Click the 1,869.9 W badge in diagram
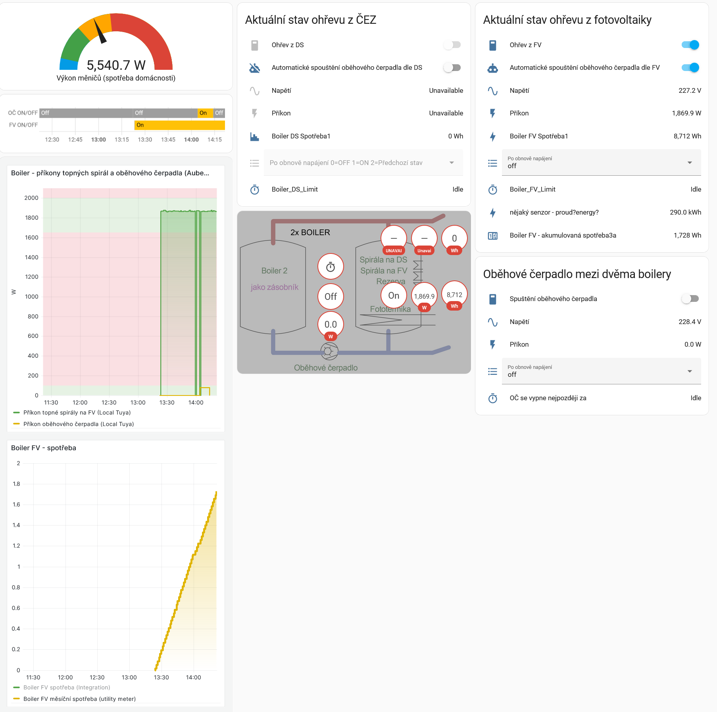 424,296
